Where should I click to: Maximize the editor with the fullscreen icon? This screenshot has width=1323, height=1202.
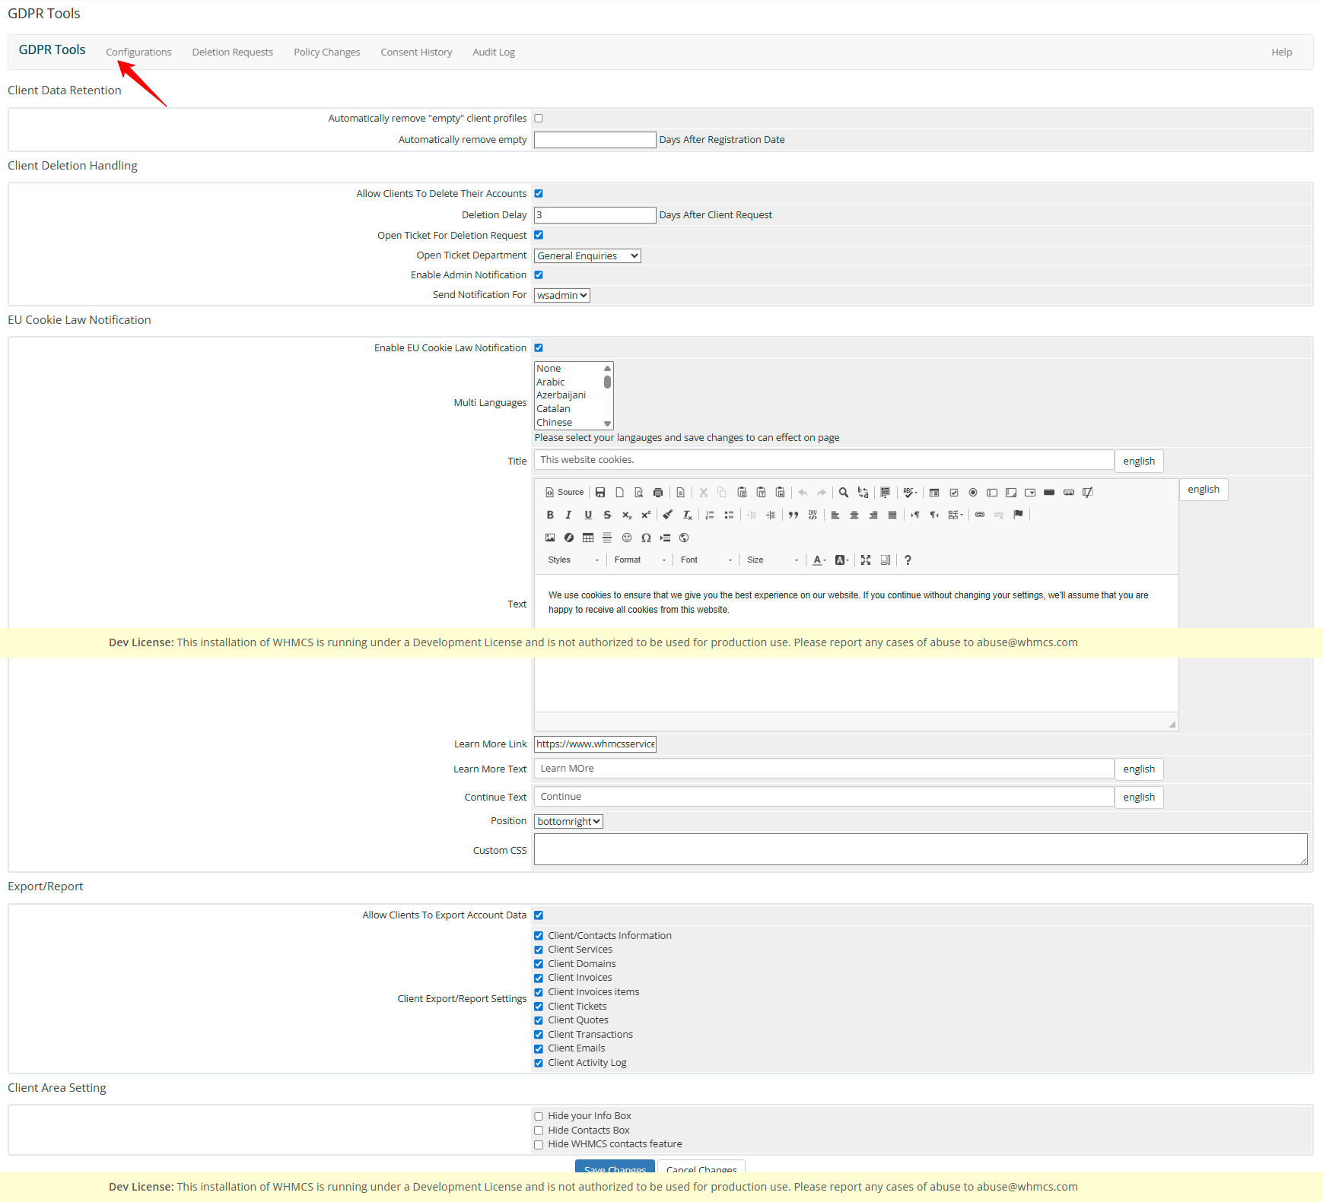click(x=866, y=560)
